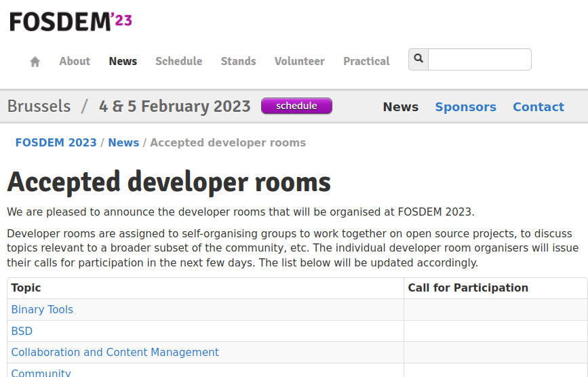This screenshot has width=588, height=377.
Task: Click the Topic column header
Action: pyautogui.click(x=26, y=287)
